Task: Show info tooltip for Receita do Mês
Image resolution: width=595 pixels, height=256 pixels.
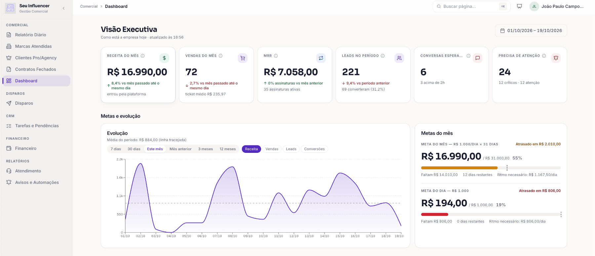Action: [x=143, y=56]
